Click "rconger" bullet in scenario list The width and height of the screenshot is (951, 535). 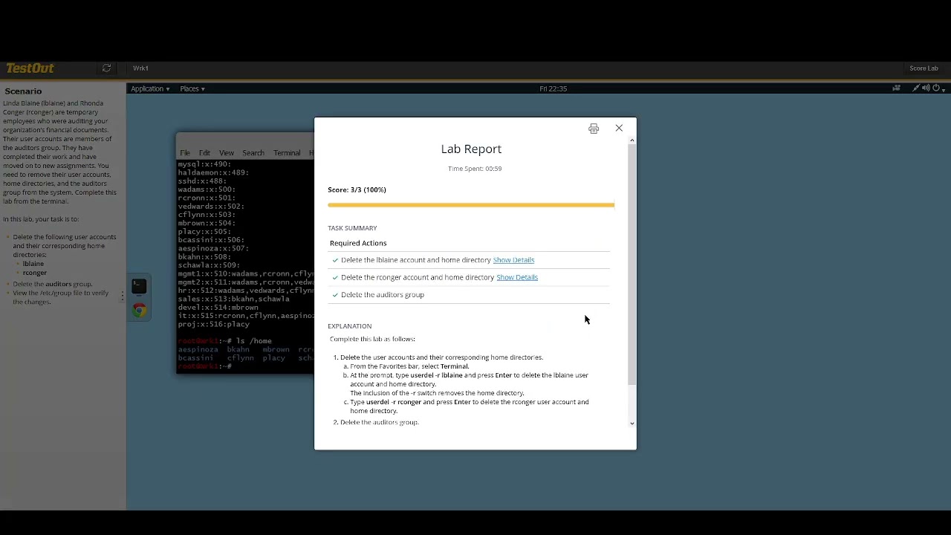[35, 273]
